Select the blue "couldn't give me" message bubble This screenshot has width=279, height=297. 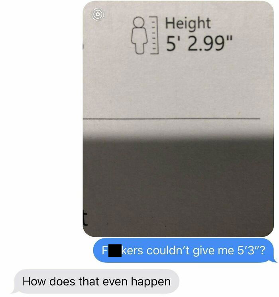click(x=184, y=250)
